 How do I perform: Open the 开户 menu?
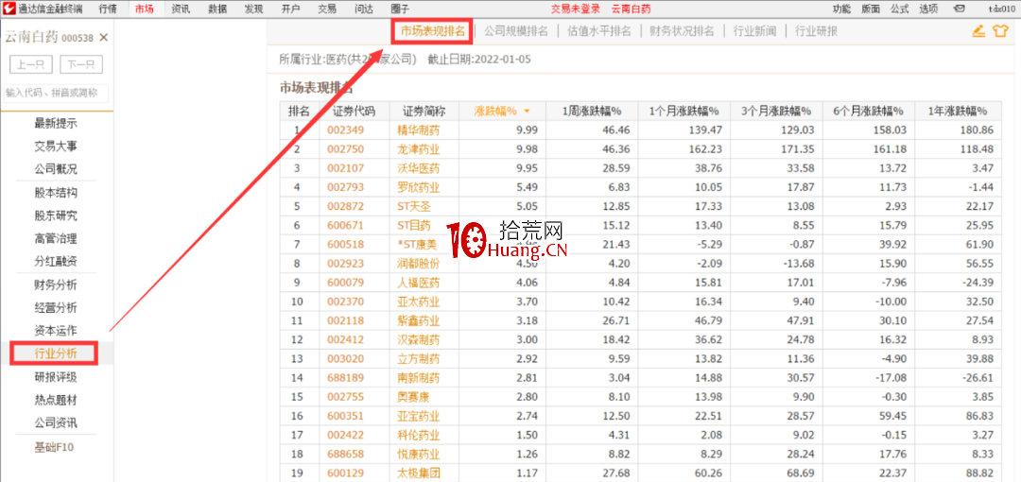pos(290,9)
